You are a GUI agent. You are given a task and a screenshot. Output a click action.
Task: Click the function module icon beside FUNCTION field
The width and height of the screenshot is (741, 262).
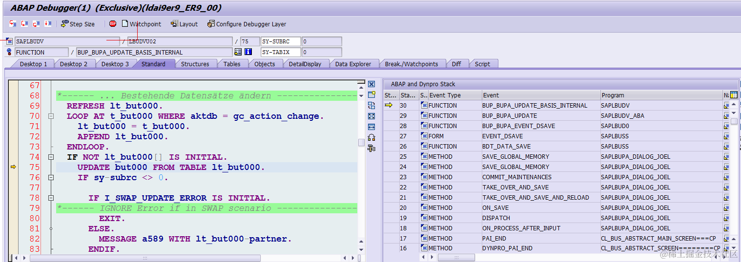pyautogui.click(x=9, y=52)
